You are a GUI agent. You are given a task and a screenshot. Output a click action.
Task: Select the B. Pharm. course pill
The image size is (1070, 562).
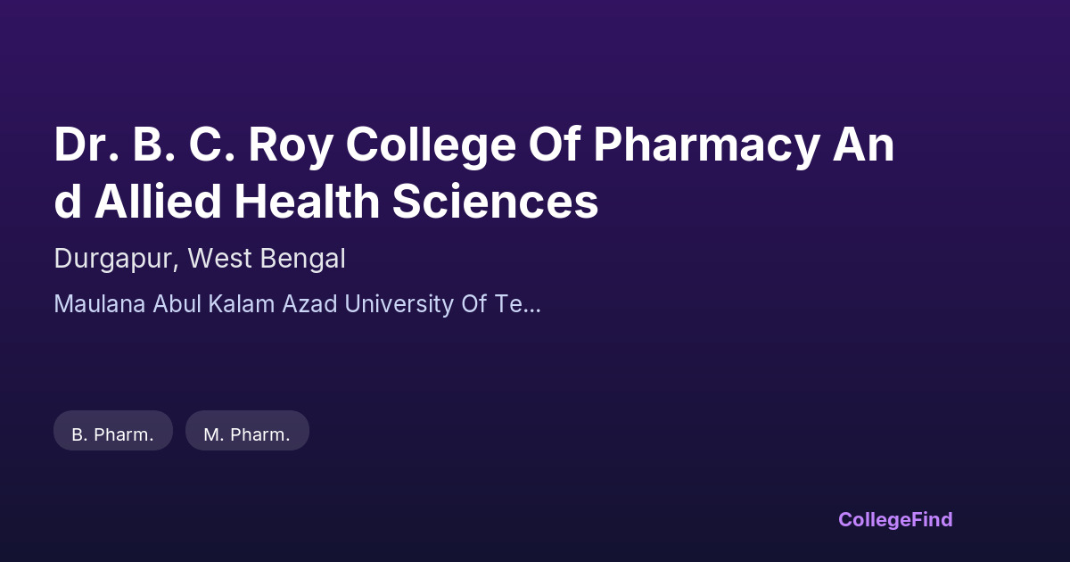pyautogui.click(x=112, y=434)
